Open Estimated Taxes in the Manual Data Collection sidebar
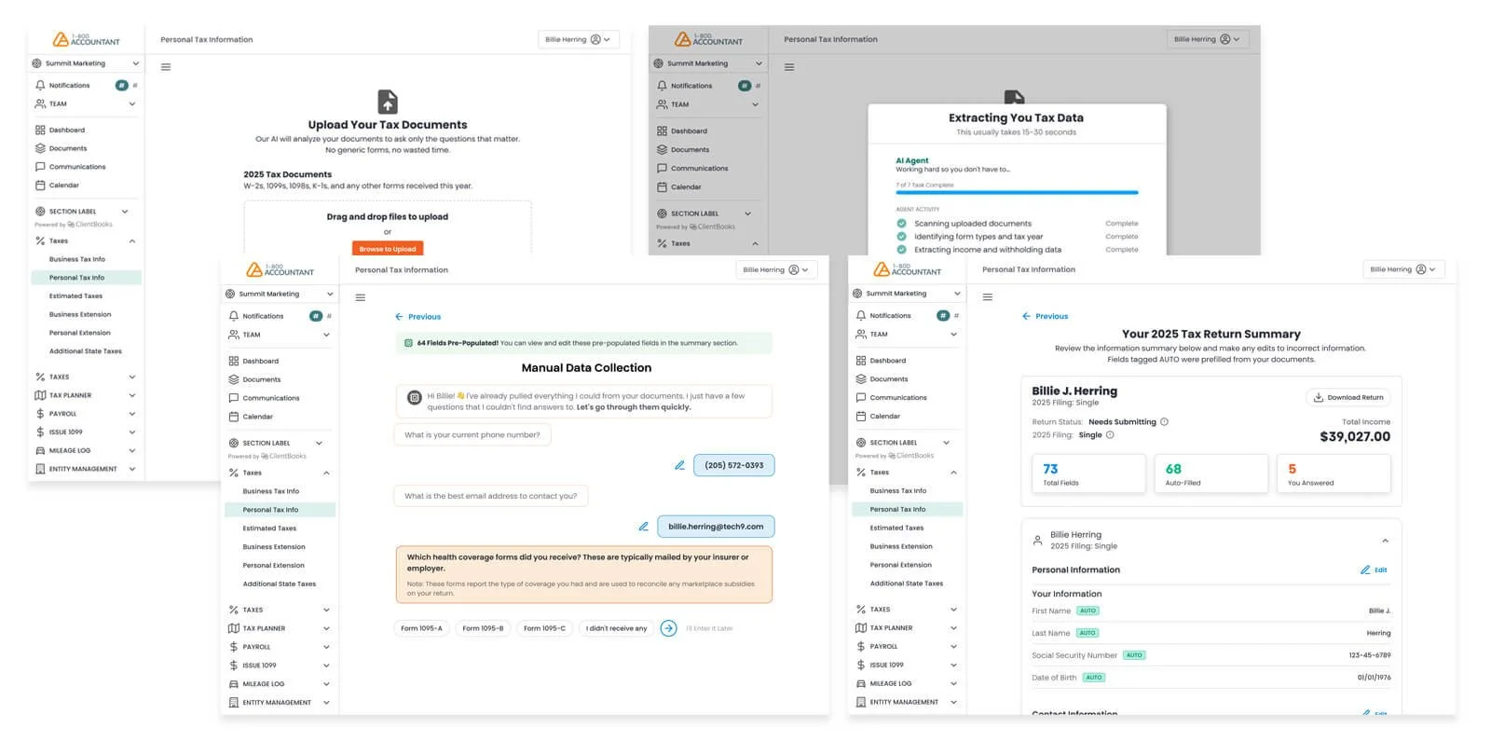Screen dimensions: 1491x755 coord(269,528)
